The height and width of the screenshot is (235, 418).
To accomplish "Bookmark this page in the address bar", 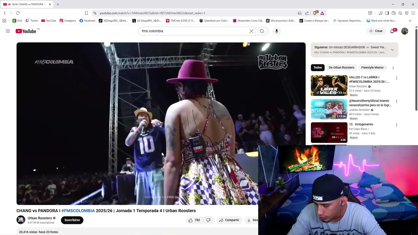I will (x=86, y=13).
